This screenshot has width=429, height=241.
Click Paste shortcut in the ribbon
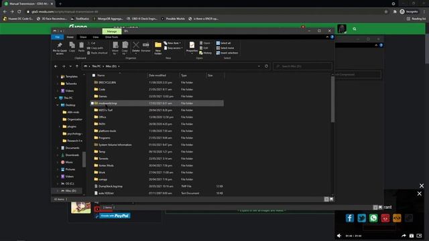point(97,53)
